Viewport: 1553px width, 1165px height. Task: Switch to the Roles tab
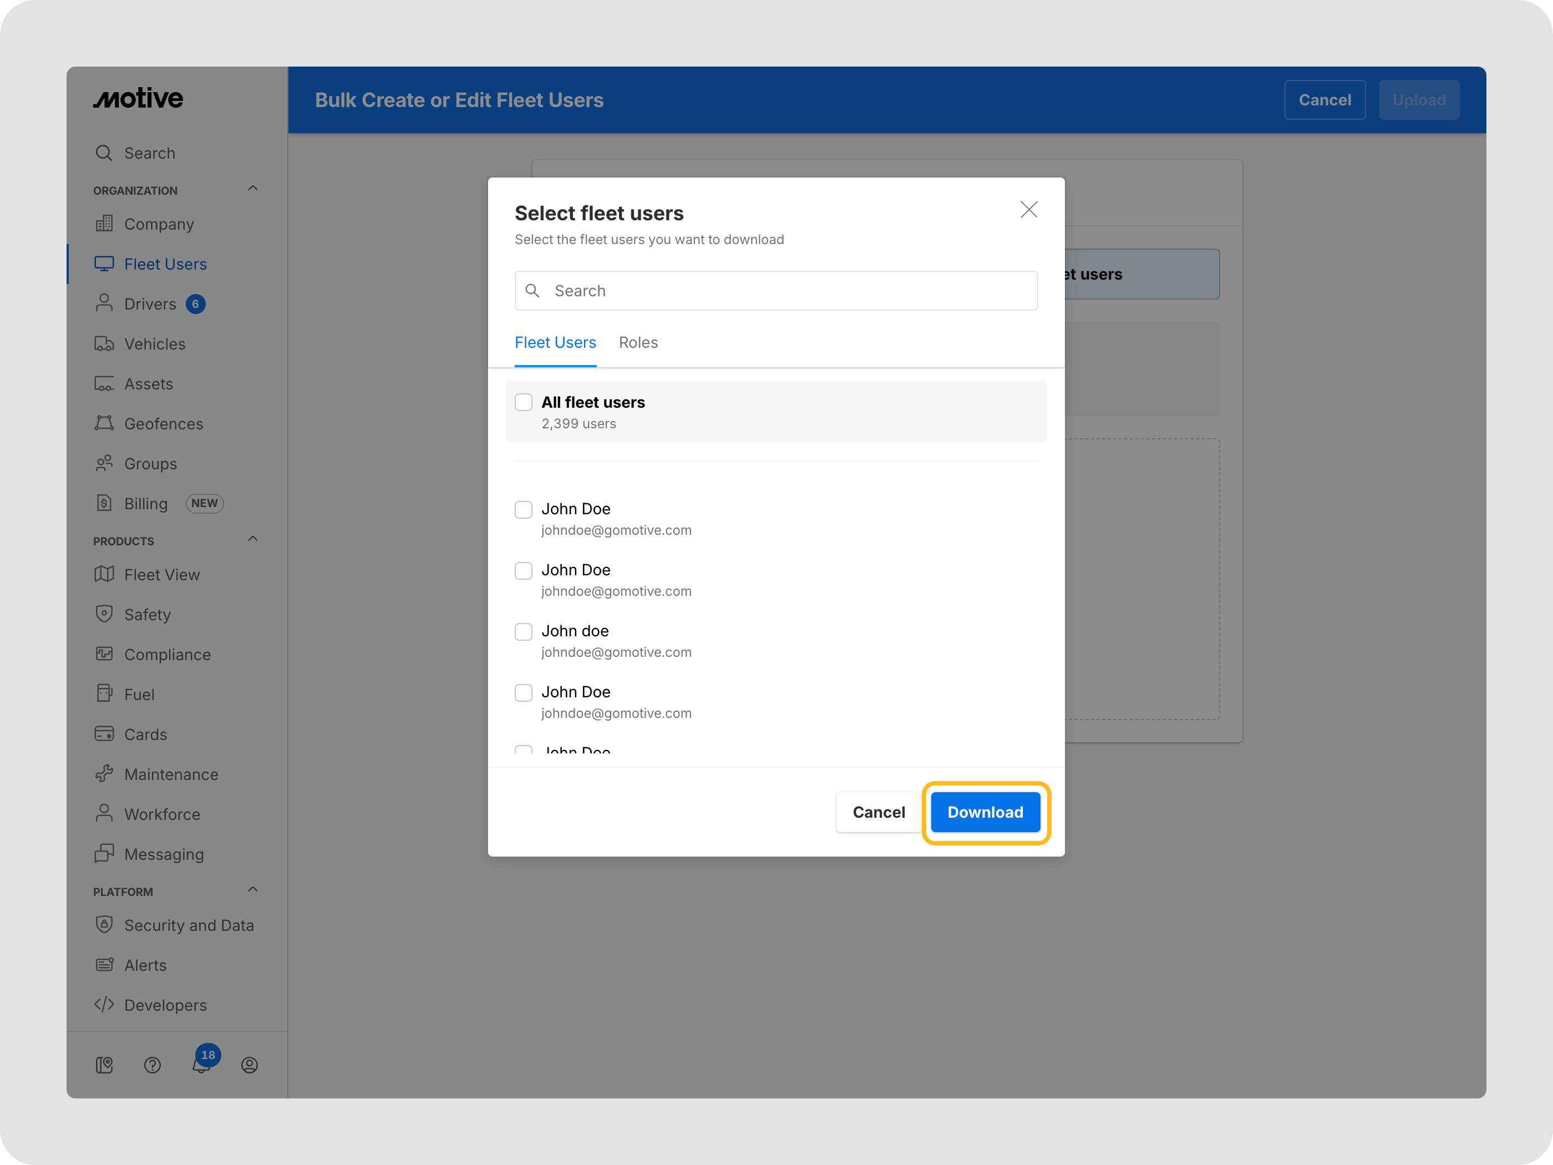(x=637, y=343)
